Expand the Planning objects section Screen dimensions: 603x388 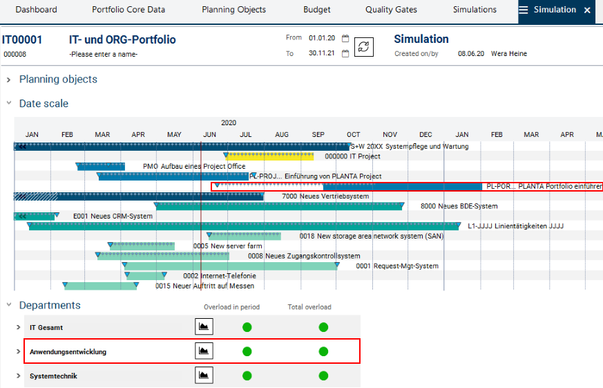pos(9,80)
